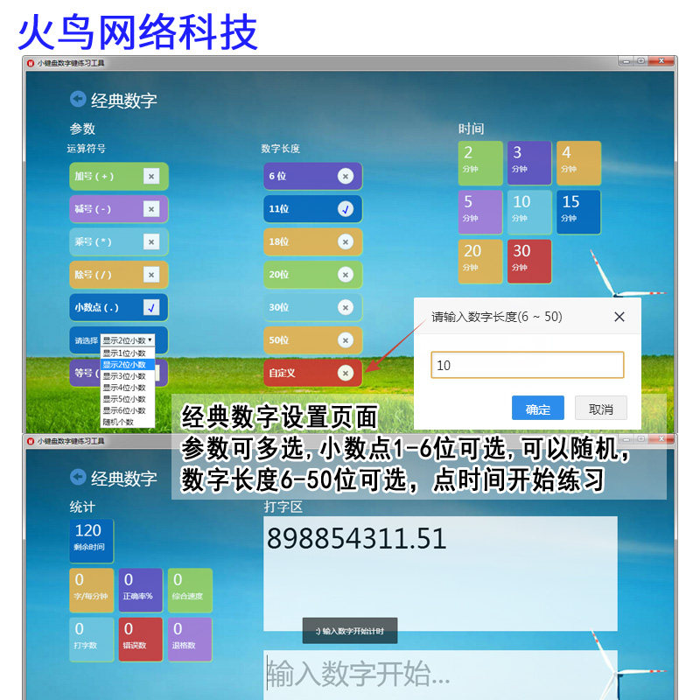The image size is (700, 700).
Task: Start a 3 分钟 practice session
Action: pyautogui.click(x=529, y=163)
